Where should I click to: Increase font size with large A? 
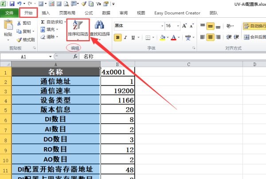tap(184, 26)
